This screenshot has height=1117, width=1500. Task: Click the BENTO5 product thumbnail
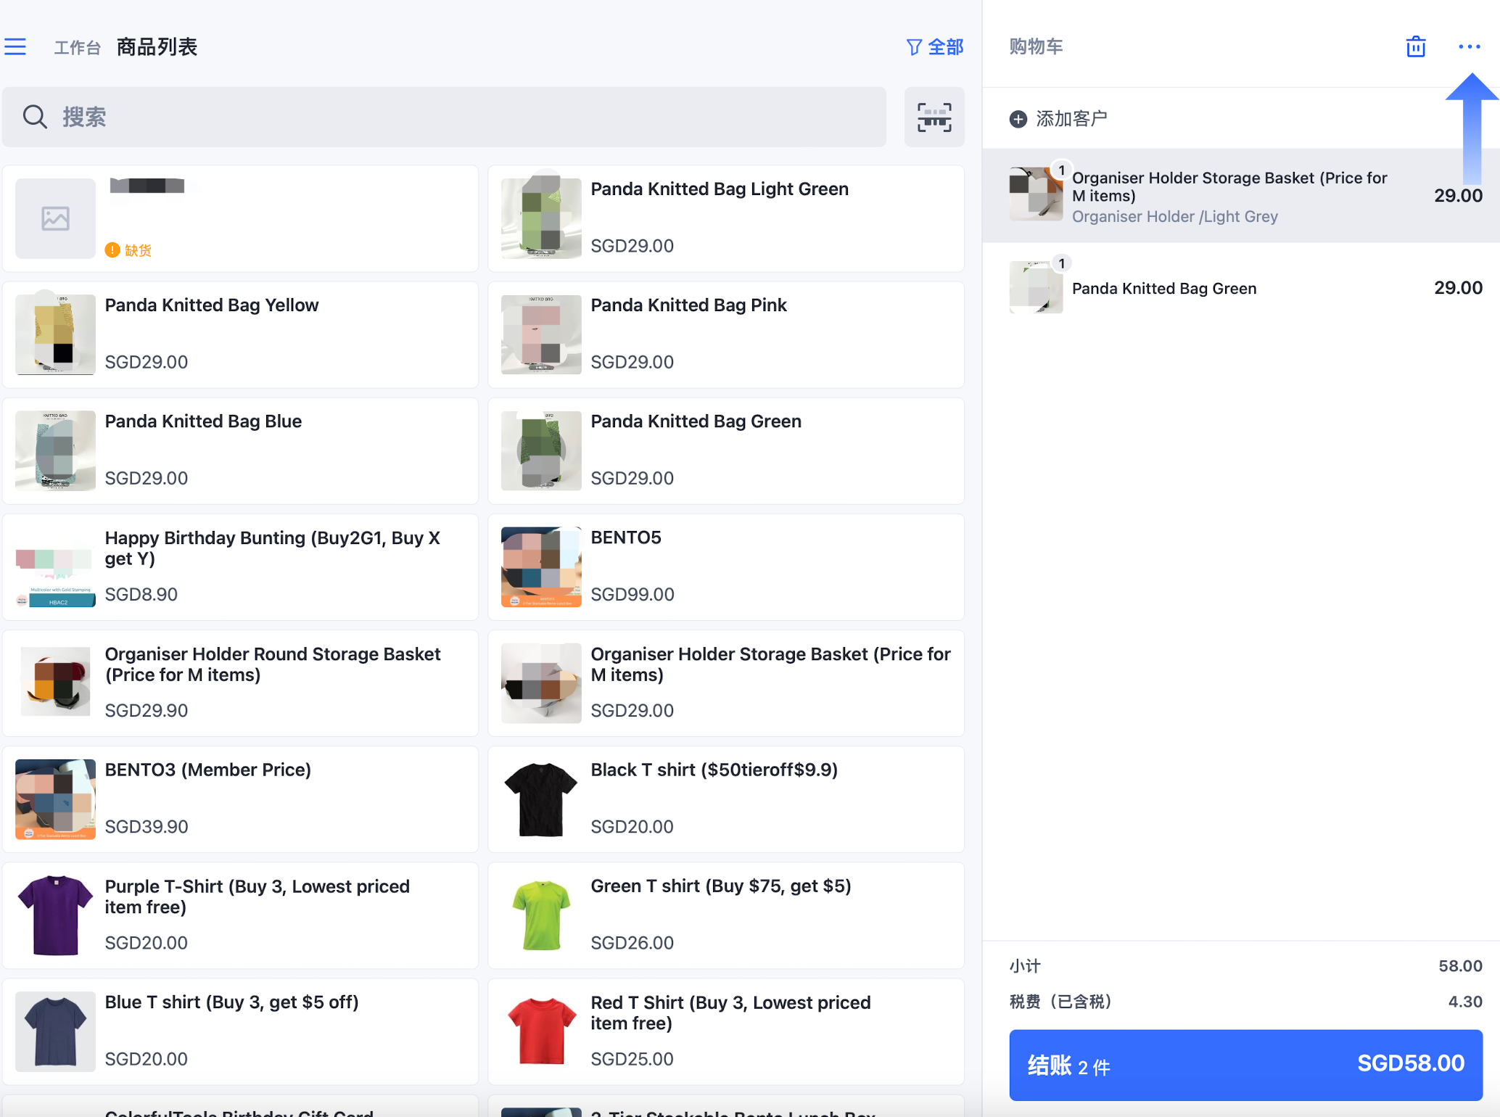coord(541,567)
